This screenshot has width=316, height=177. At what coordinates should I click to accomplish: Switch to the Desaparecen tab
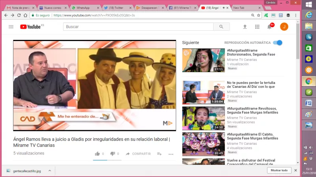(x=150, y=8)
